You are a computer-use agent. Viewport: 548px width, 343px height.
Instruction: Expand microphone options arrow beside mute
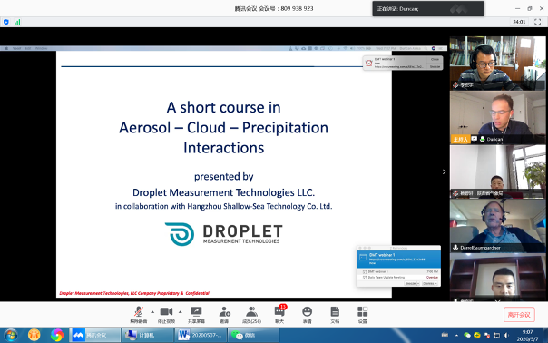tap(152, 312)
